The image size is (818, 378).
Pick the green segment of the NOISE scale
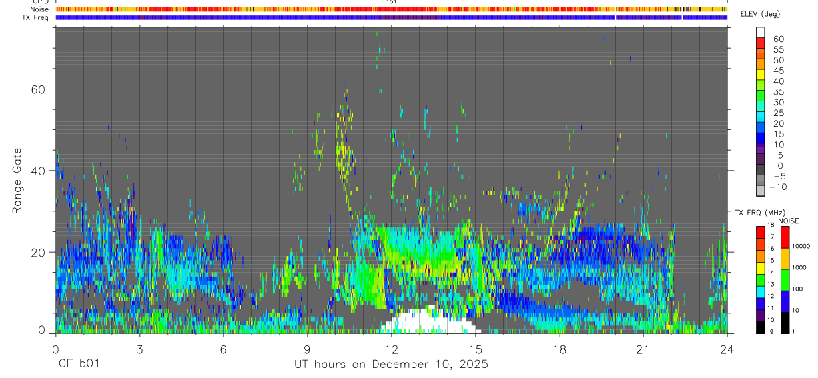click(x=785, y=280)
